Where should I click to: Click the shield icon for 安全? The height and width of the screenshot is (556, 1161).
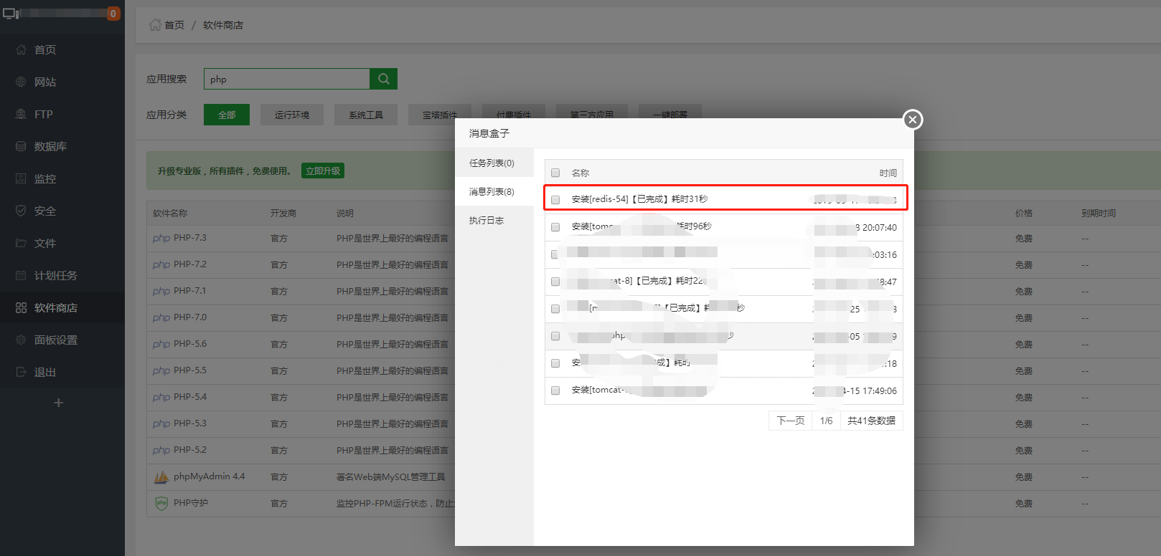click(21, 211)
